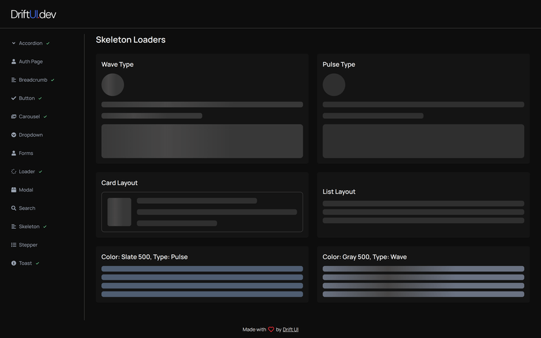Click the green check beside Toast
This screenshot has height=338, width=541.
pos(37,263)
